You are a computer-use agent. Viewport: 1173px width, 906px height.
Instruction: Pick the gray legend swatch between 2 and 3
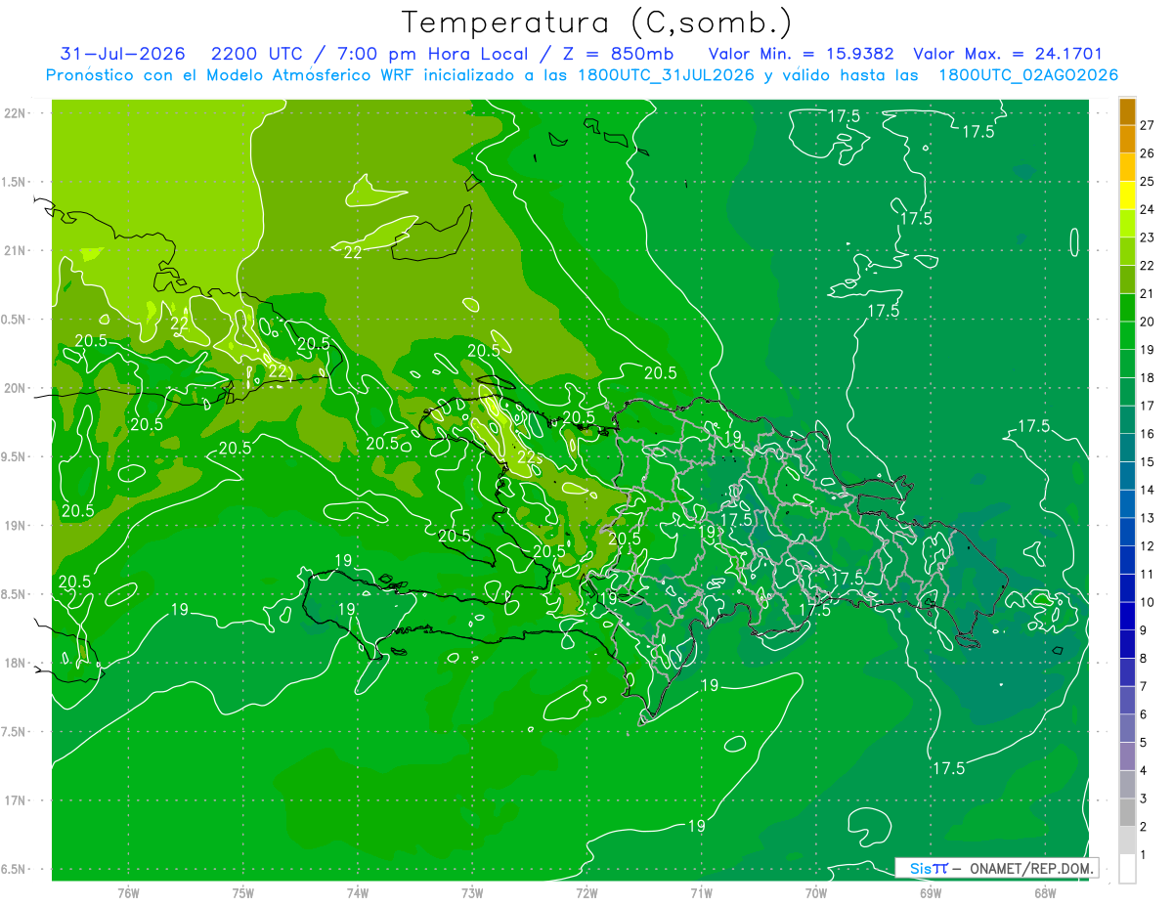[1127, 812]
